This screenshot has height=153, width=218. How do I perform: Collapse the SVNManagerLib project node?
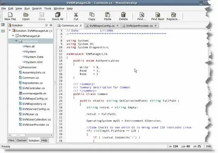point(13,36)
